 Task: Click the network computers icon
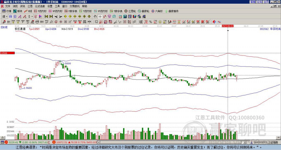[x=144, y=17]
